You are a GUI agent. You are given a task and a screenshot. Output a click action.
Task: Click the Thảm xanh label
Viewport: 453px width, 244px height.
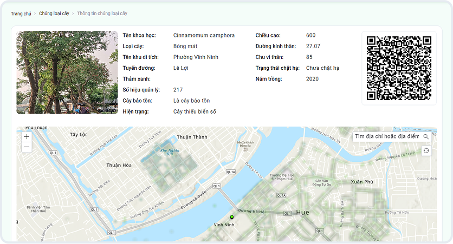click(x=137, y=79)
